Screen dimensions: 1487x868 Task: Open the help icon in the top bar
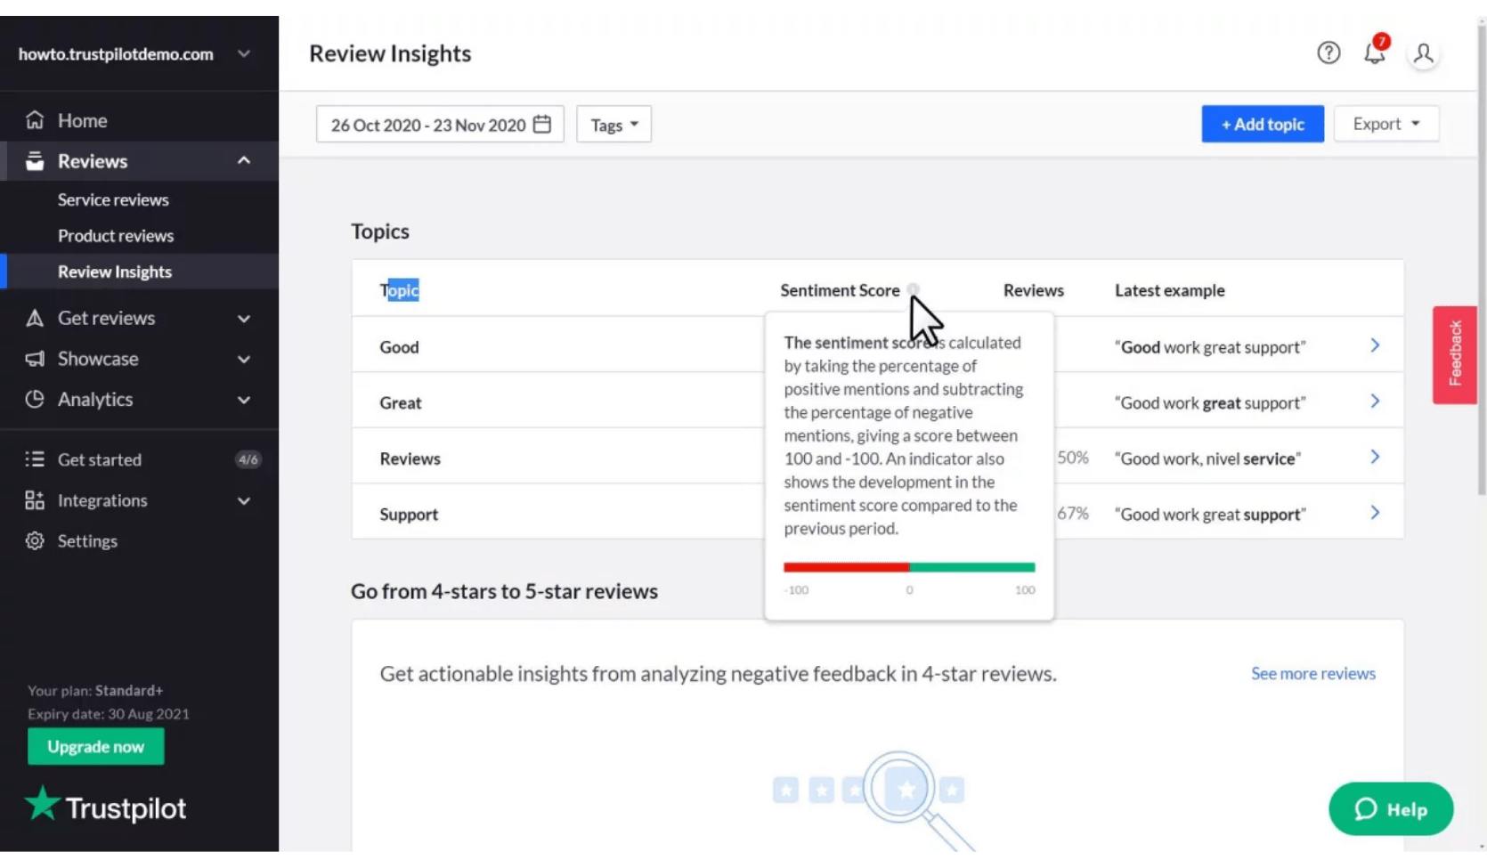coord(1328,53)
